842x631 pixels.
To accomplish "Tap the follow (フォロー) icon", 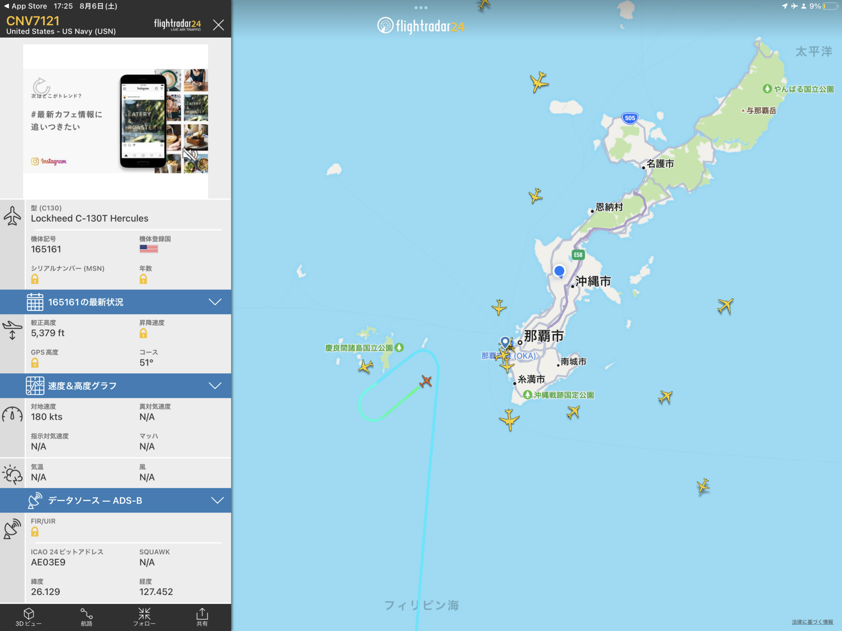I will [144, 617].
